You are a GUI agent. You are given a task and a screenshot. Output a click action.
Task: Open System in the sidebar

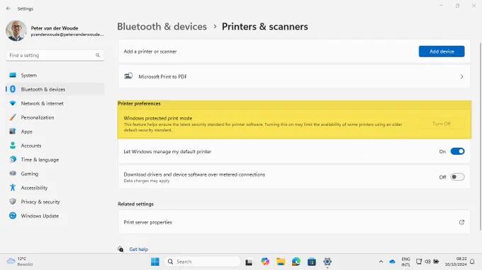point(55,76)
